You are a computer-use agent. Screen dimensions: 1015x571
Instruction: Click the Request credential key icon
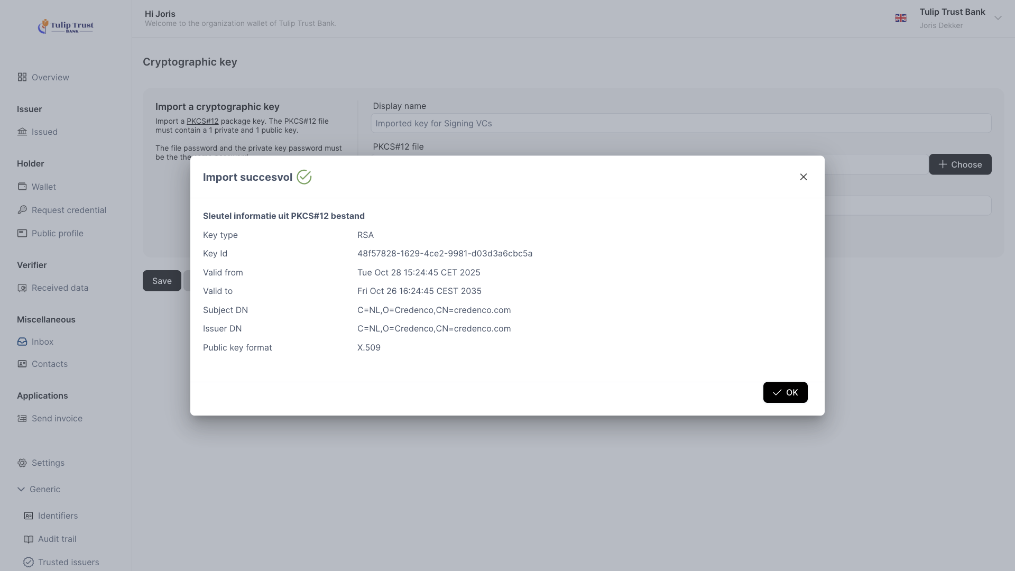pyautogui.click(x=22, y=210)
